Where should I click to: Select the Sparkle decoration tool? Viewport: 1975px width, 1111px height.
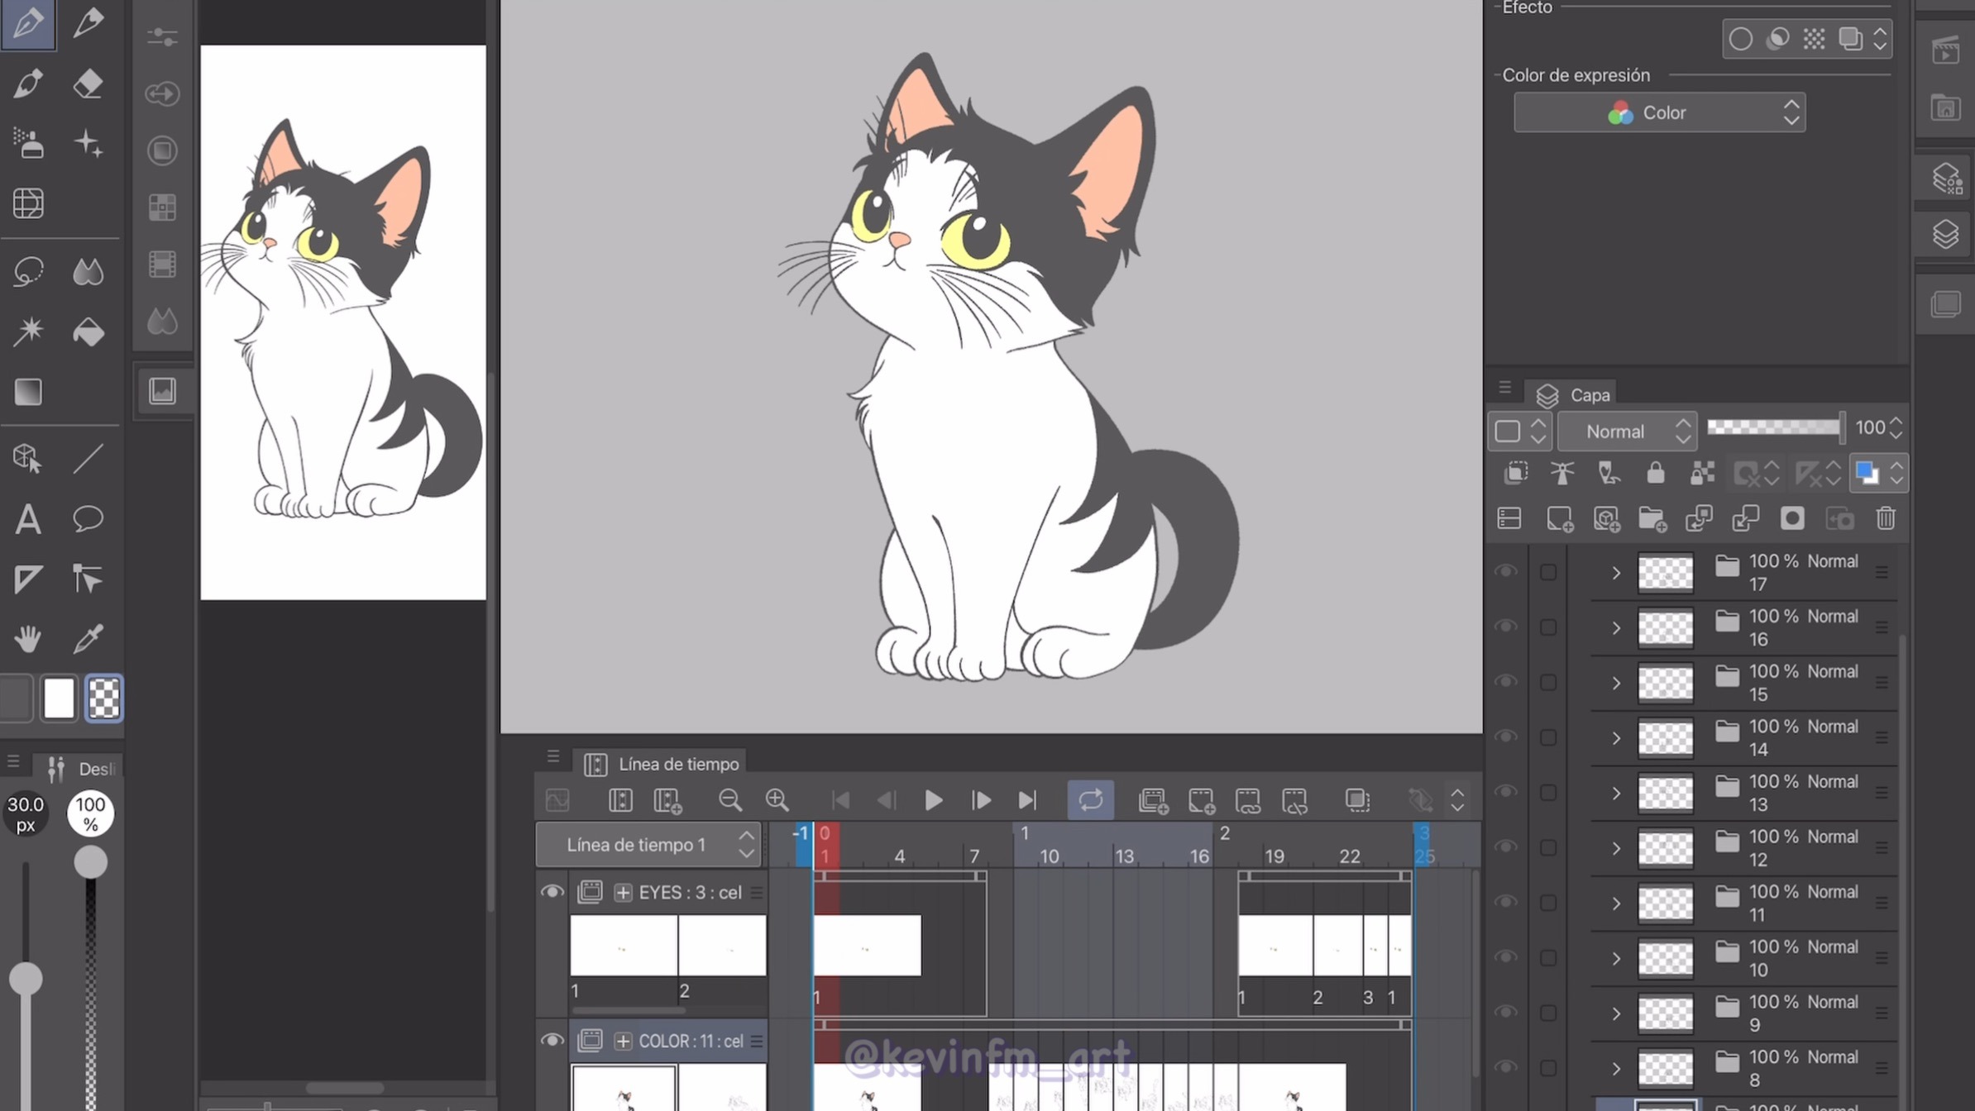tap(88, 144)
